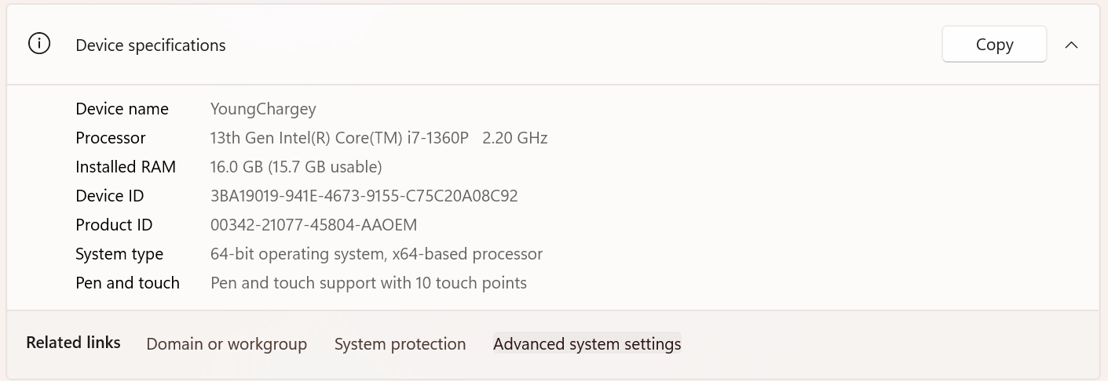
Task: Click the 64-bit operating system value
Action: pos(376,254)
